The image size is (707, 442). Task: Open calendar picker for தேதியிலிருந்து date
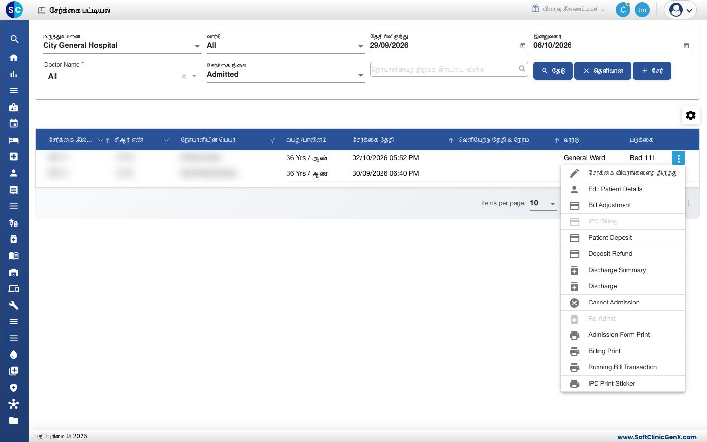[523, 46]
